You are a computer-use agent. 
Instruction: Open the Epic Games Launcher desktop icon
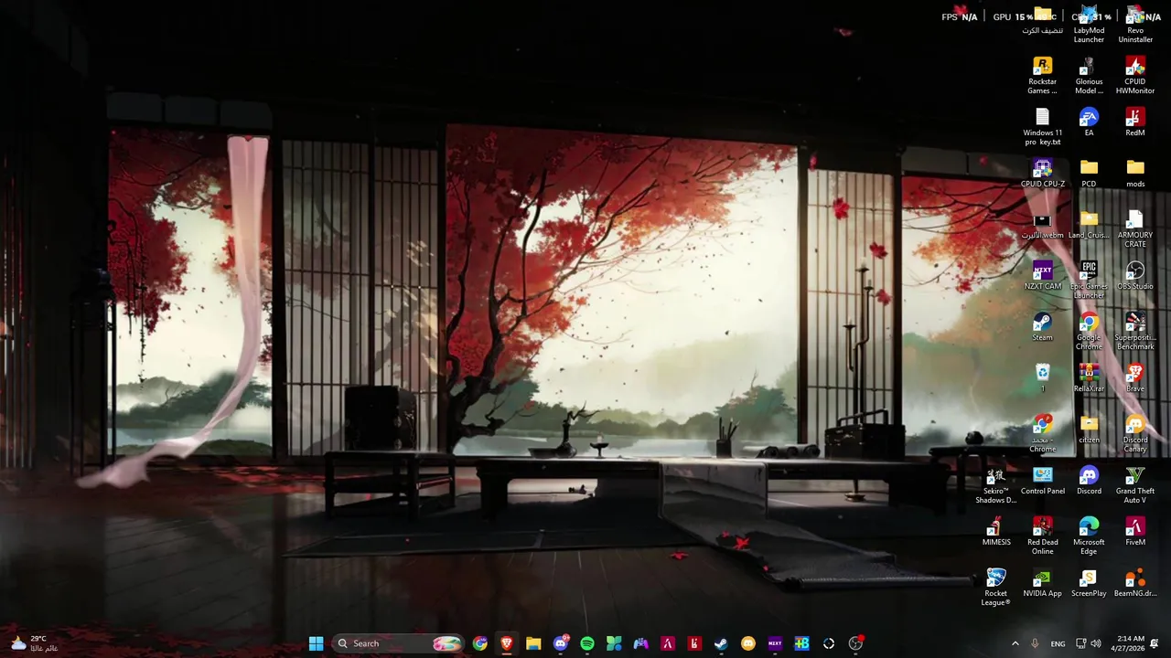(1089, 280)
